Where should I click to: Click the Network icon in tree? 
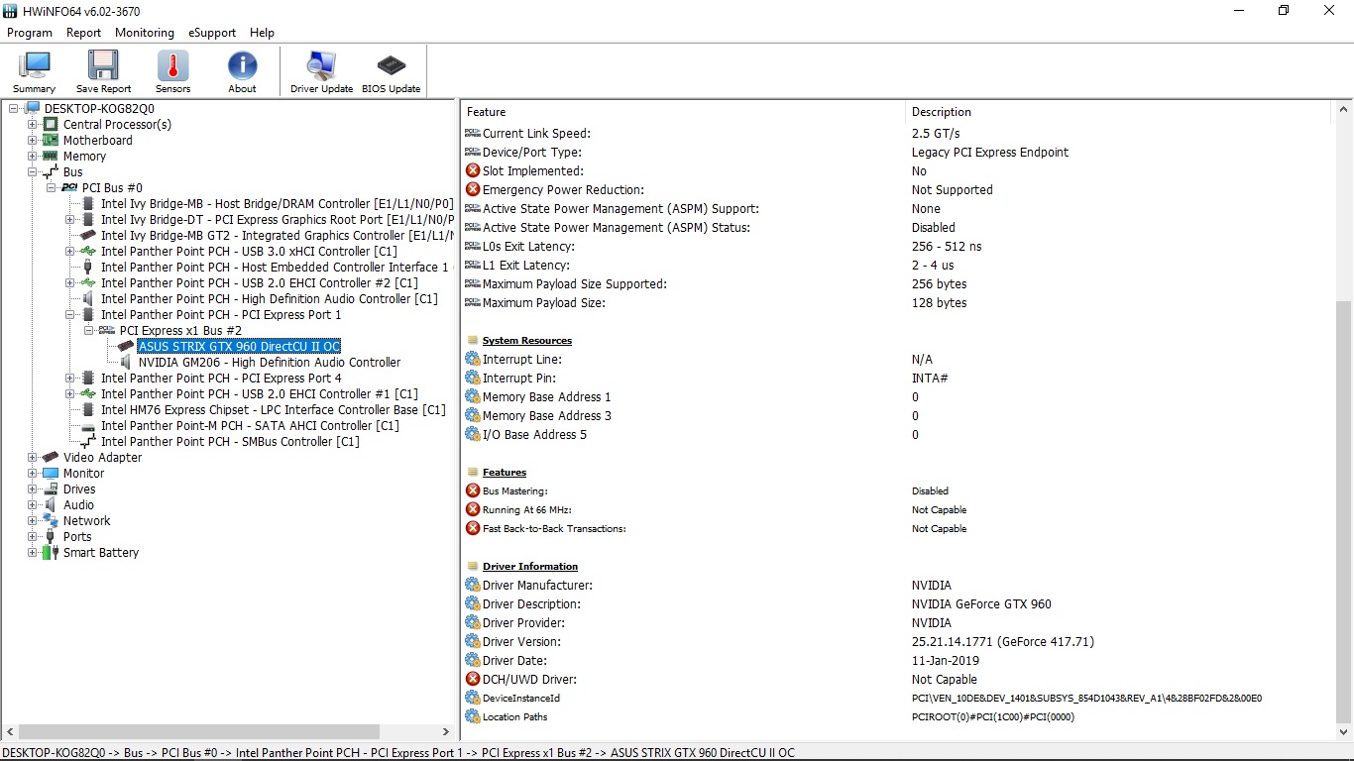51,521
